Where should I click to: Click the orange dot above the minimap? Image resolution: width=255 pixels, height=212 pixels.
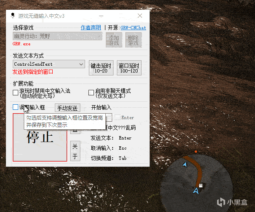(196, 151)
